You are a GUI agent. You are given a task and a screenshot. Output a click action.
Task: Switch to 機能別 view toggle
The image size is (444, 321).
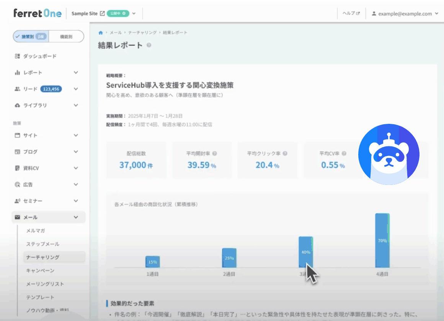click(66, 37)
